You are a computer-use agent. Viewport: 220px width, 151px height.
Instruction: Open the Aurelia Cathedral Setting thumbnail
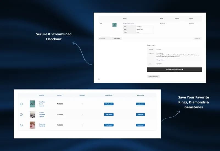tap(32, 115)
